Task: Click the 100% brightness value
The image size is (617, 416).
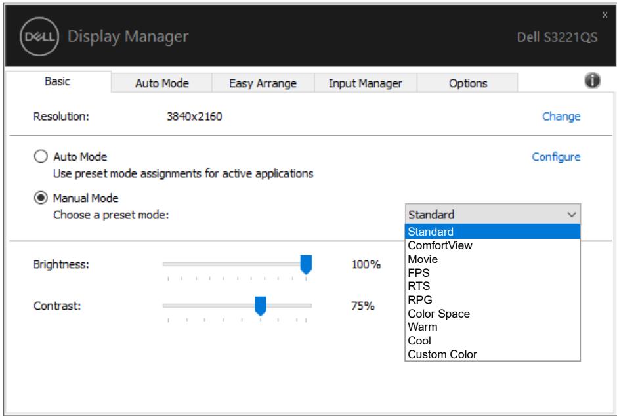Action: [x=366, y=264]
